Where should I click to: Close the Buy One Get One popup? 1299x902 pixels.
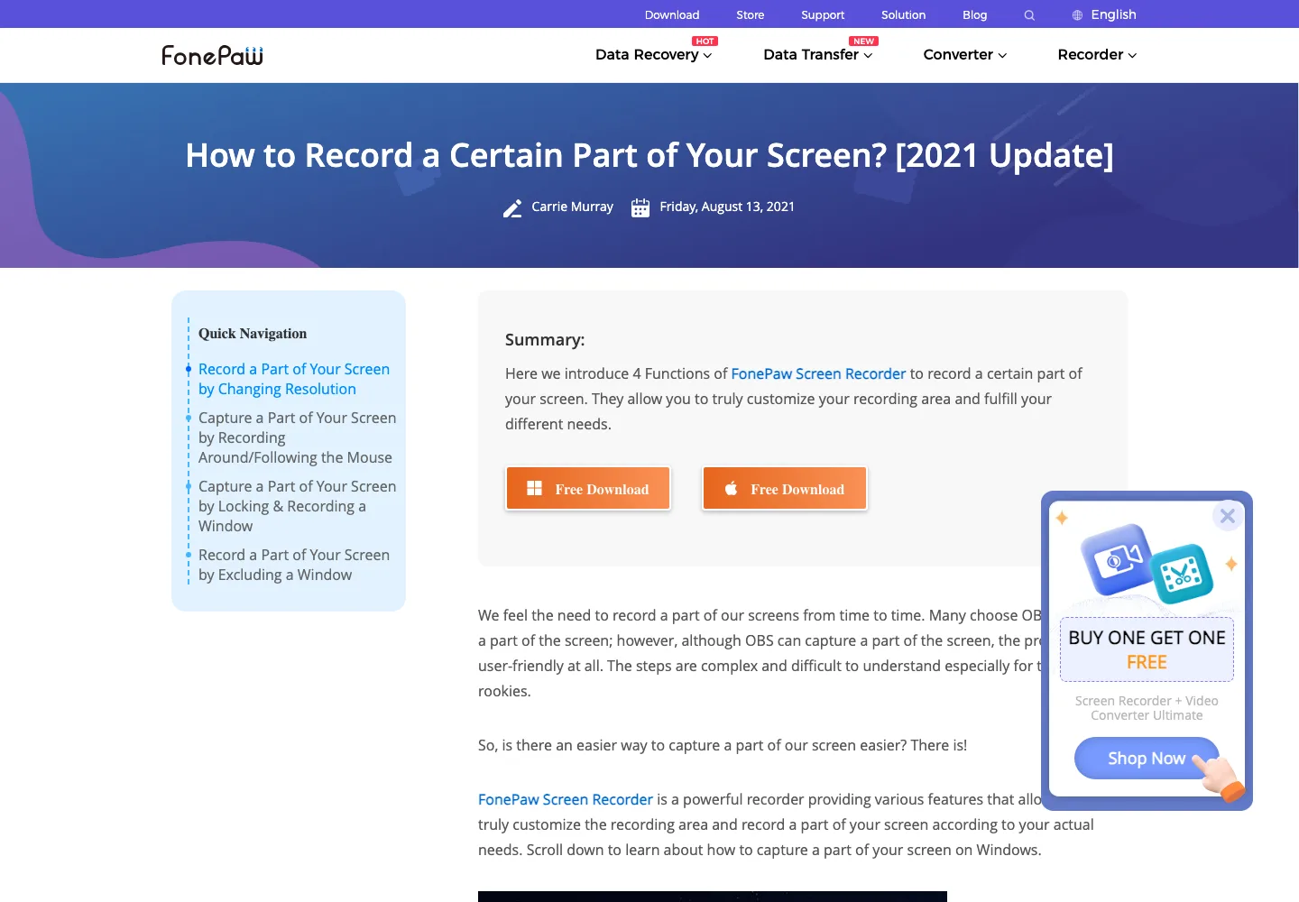1228,516
